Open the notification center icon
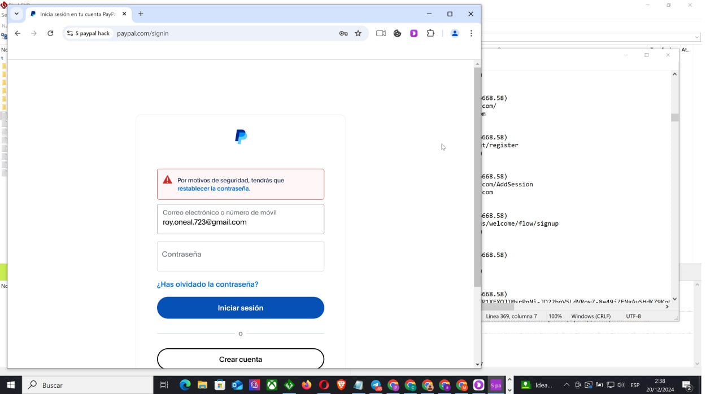The image size is (723, 394). (x=687, y=386)
